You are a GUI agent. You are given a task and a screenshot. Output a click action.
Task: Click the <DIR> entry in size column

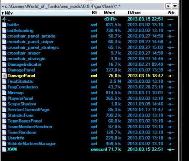(110, 19)
